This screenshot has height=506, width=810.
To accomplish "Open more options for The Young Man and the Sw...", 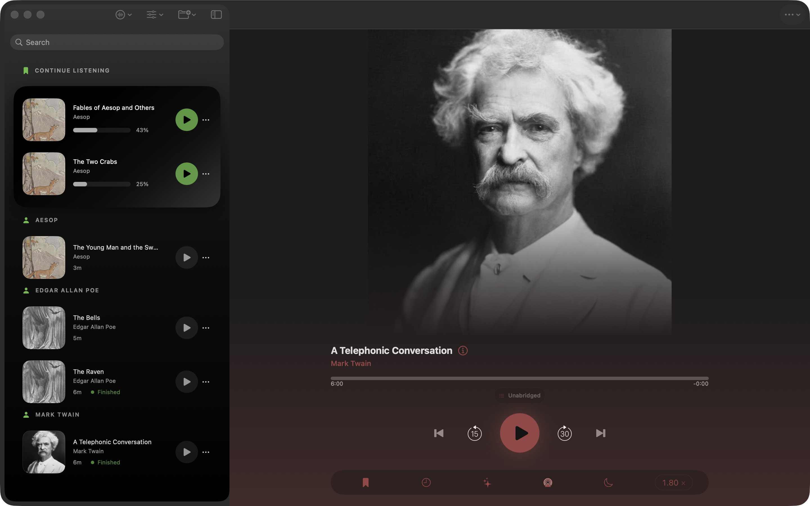I will (x=206, y=257).
